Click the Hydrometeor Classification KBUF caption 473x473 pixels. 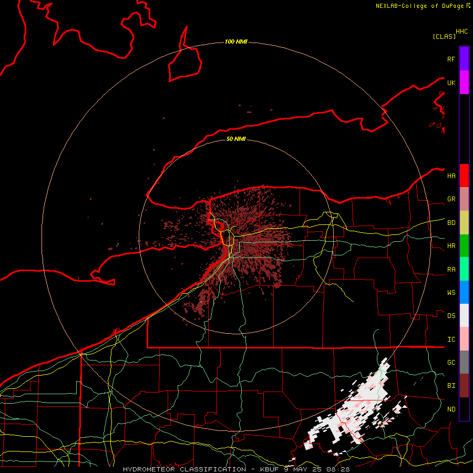236,469
